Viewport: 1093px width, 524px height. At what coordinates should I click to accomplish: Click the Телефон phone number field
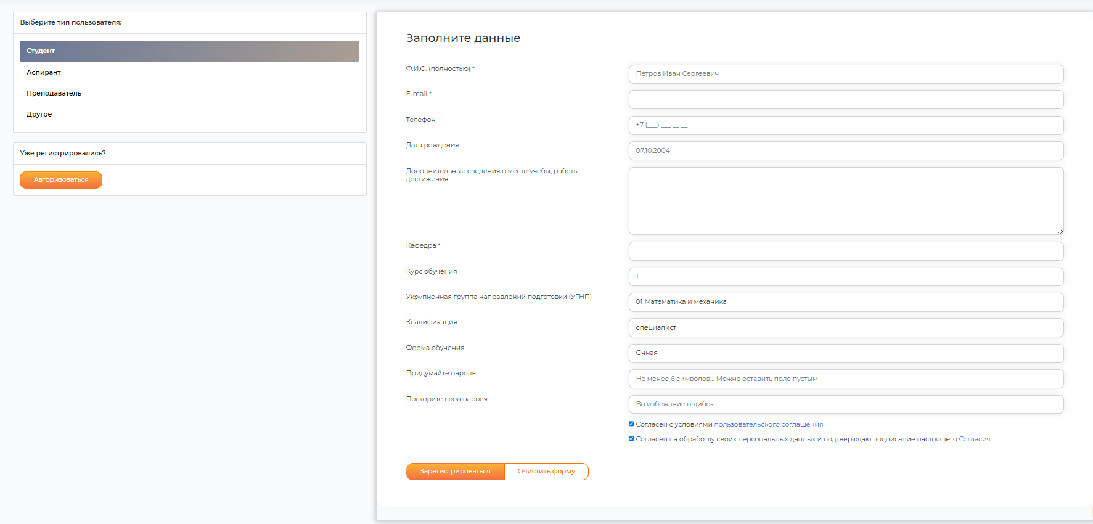tap(845, 125)
